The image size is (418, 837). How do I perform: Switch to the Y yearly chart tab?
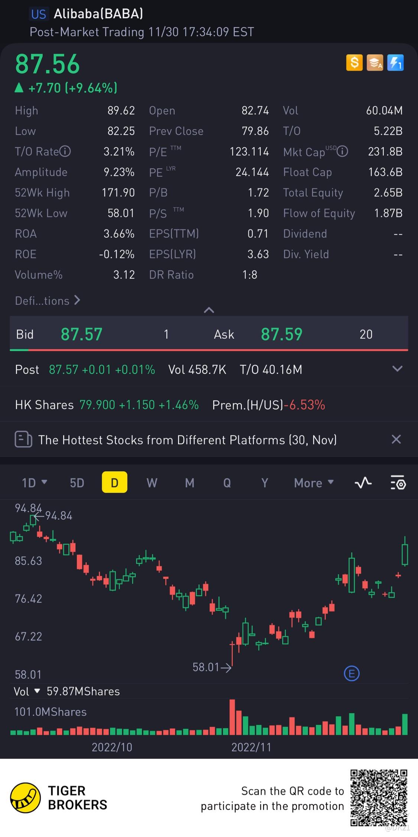click(x=265, y=482)
